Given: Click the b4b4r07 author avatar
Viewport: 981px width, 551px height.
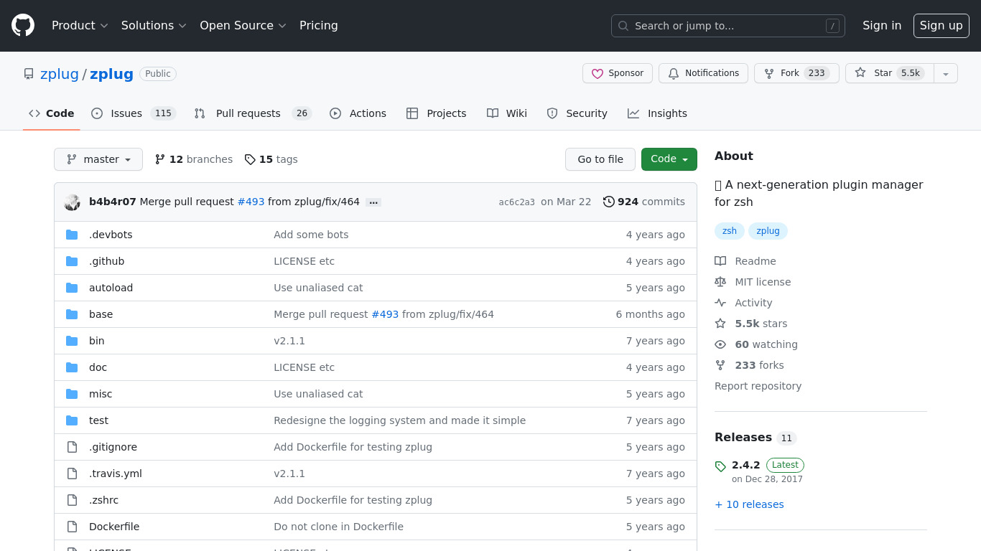Looking at the screenshot, I should (x=72, y=202).
